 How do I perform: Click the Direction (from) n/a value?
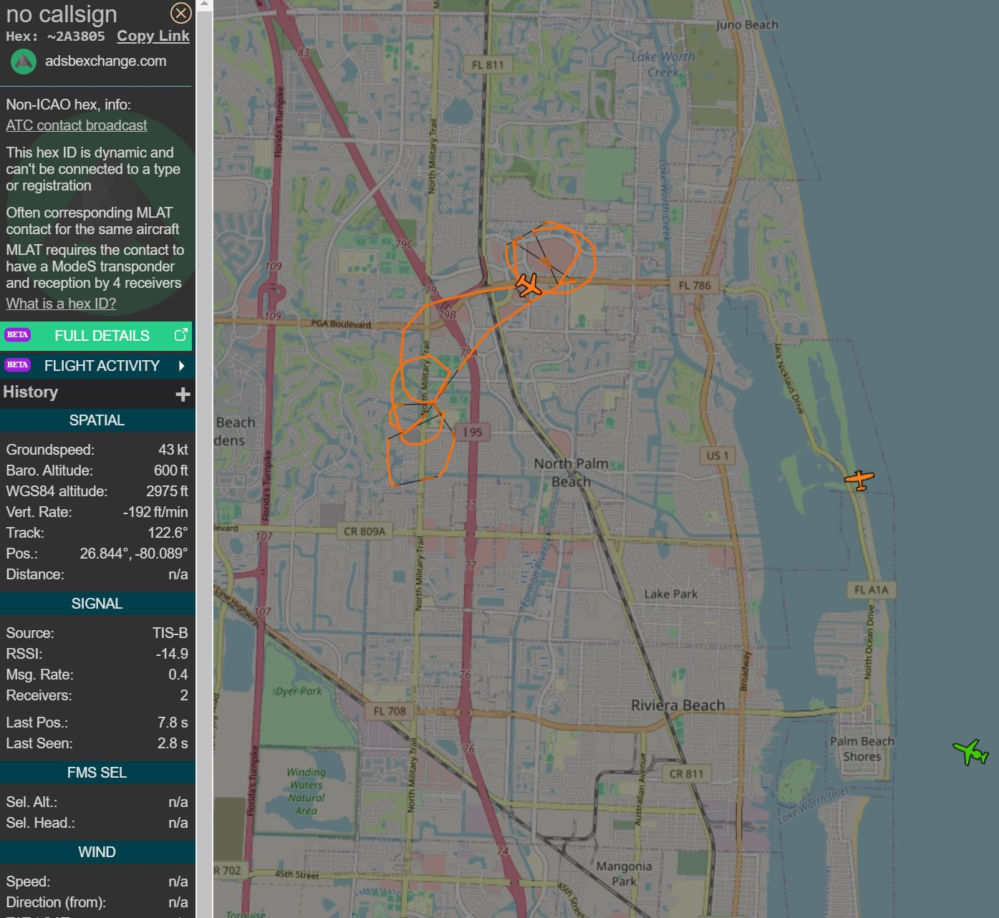(178, 902)
